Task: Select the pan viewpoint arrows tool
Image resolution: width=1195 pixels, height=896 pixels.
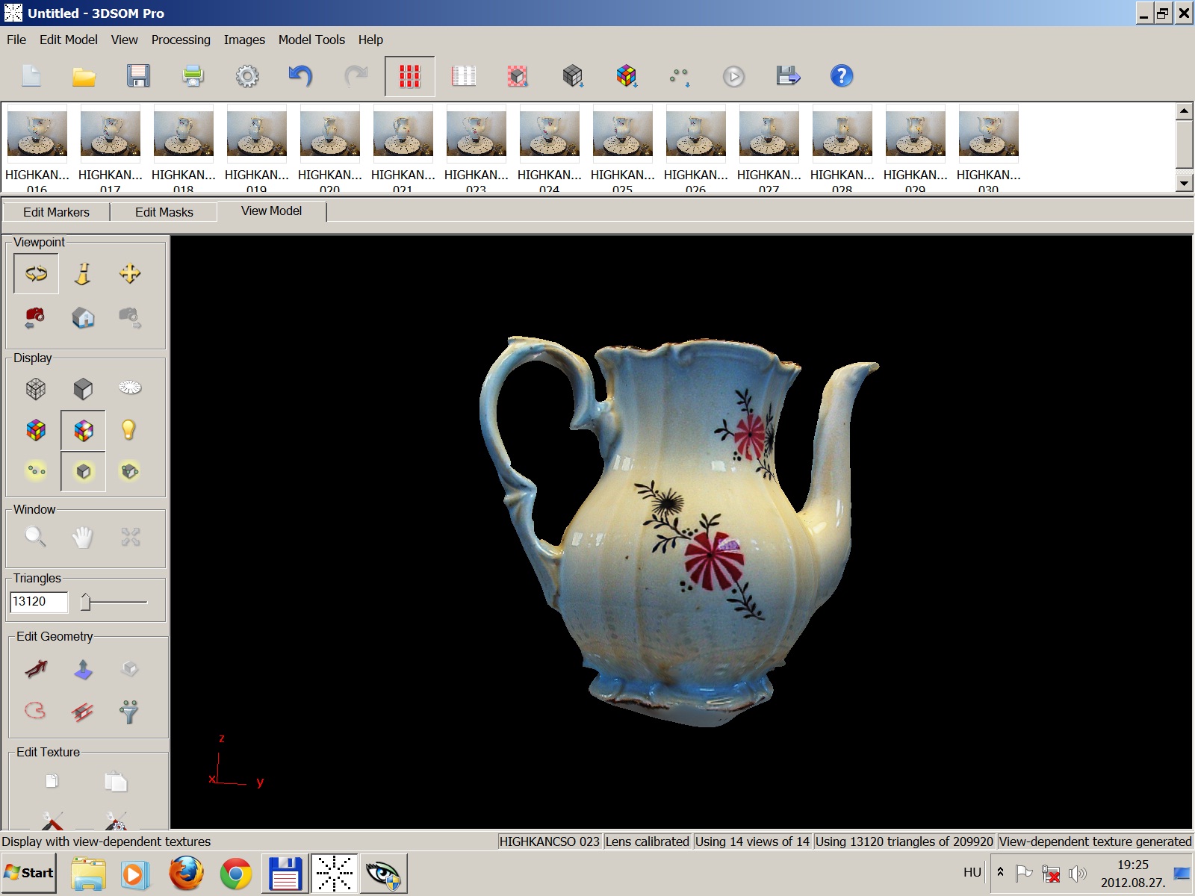Action: (130, 274)
